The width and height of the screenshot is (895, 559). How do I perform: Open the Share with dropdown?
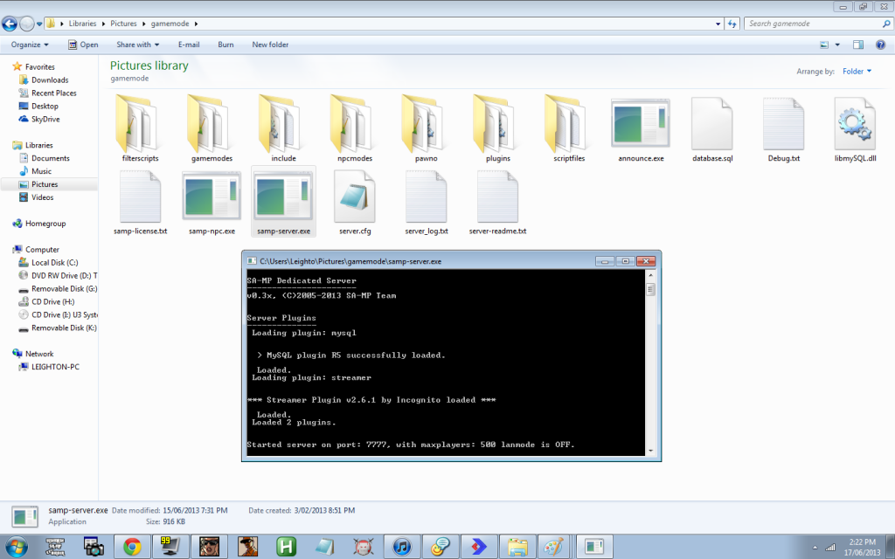(137, 45)
